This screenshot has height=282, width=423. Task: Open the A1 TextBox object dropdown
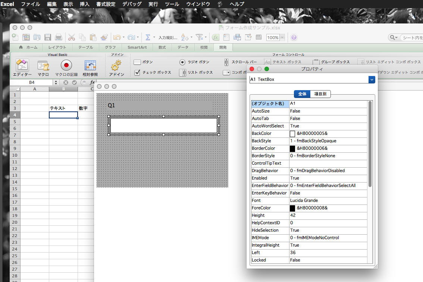(371, 79)
